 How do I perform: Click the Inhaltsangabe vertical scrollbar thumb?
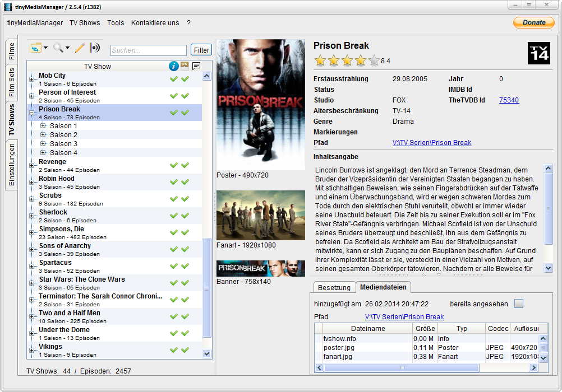point(548,209)
